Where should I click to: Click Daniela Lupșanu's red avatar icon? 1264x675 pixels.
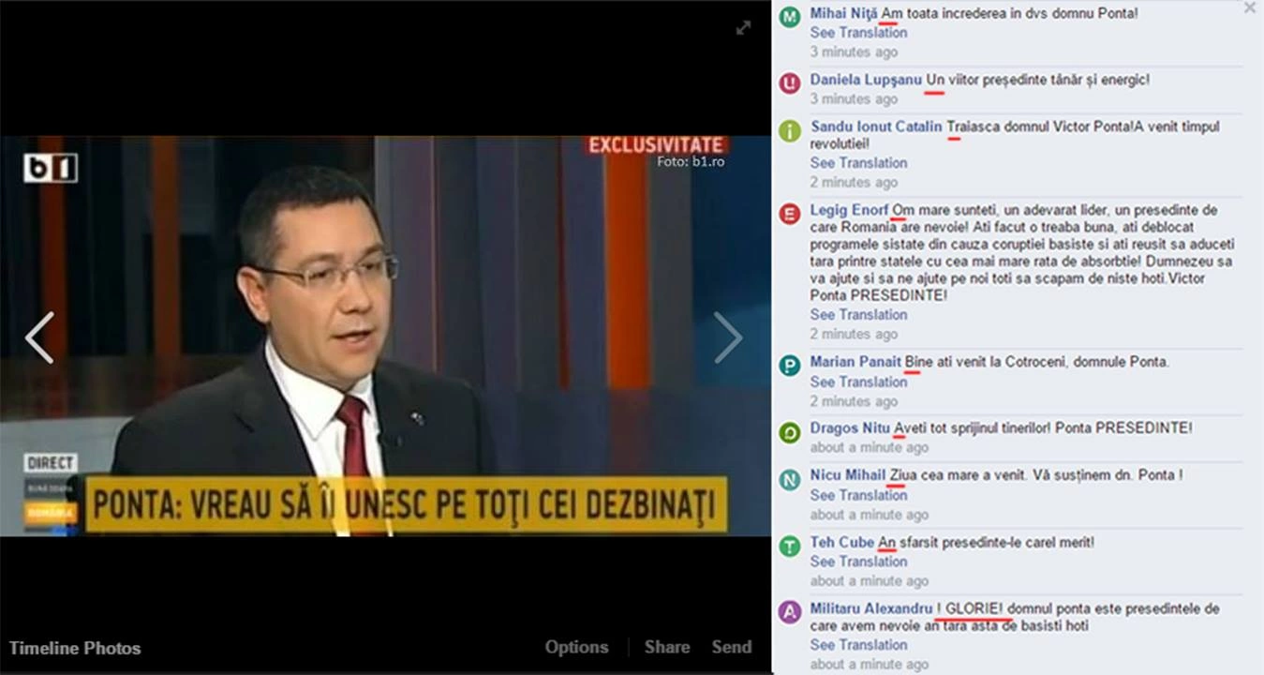click(x=790, y=82)
